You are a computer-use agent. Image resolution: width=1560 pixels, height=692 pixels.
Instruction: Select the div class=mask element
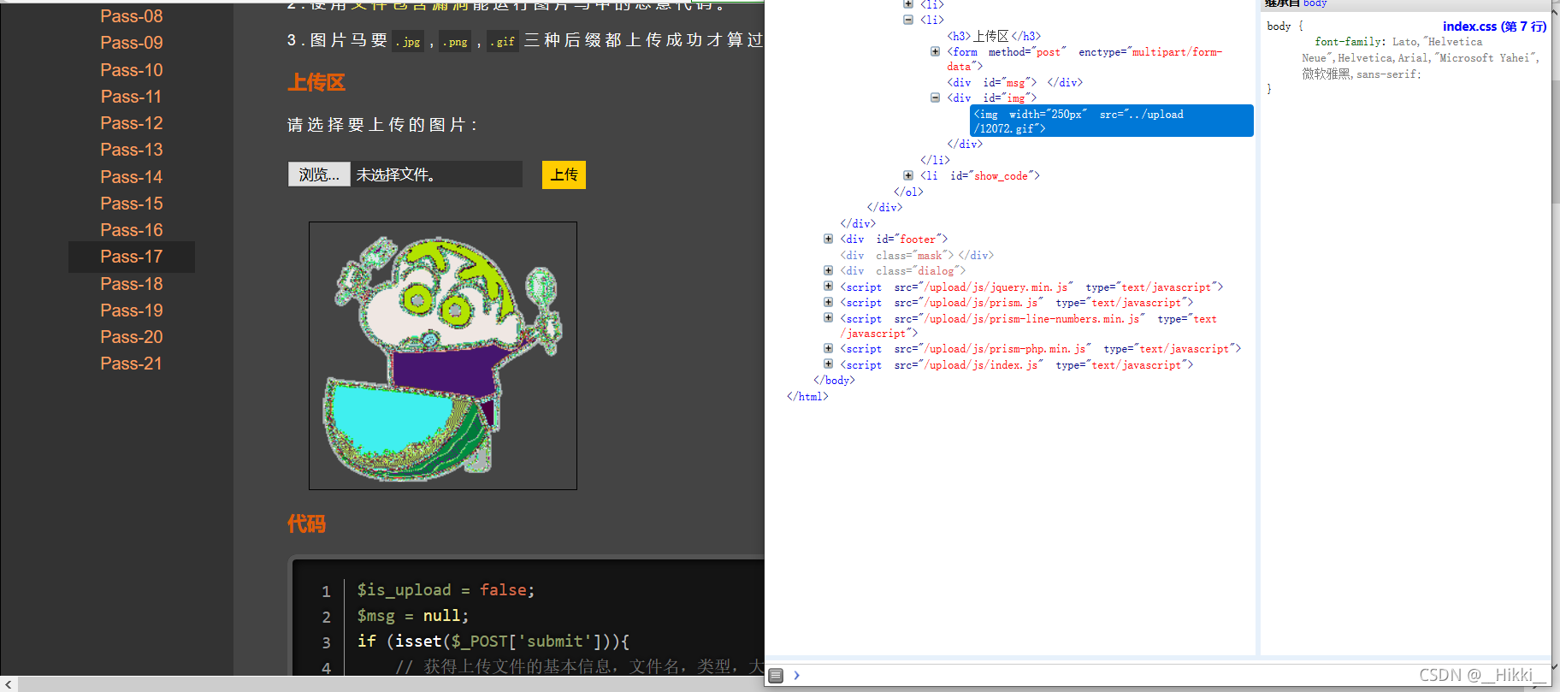[917, 255]
